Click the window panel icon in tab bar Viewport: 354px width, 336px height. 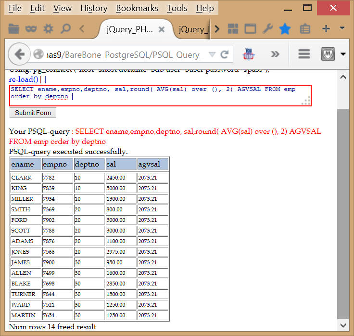pyautogui.click(x=250, y=29)
